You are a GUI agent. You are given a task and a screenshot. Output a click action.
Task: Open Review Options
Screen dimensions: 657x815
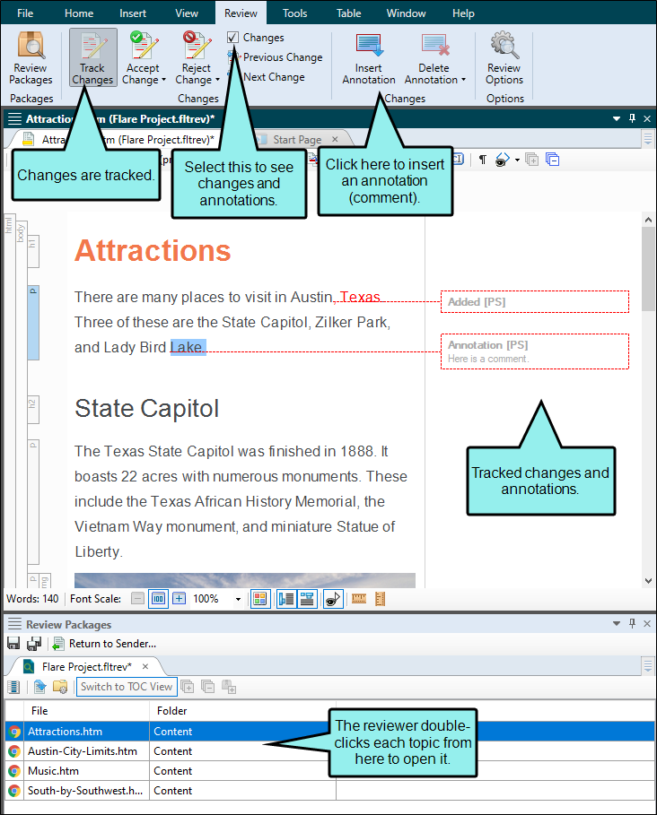click(x=504, y=57)
